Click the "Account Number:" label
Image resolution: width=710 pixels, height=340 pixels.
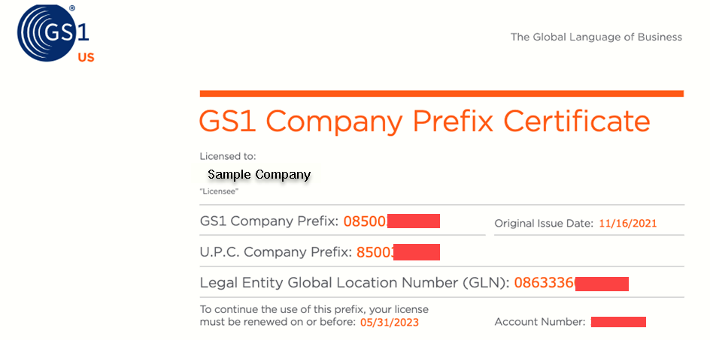[x=539, y=322]
